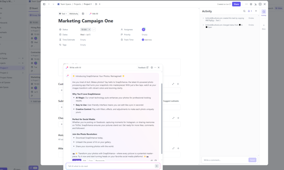Viewport: 284px width, 170px height.
Task: Click the move task icon after Project 1
Action: point(96,4)
